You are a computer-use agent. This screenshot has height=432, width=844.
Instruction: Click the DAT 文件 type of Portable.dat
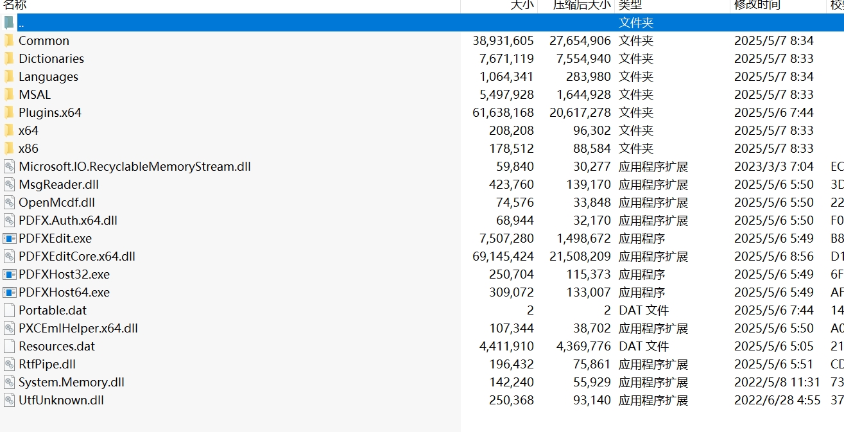[x=644, y=310]
